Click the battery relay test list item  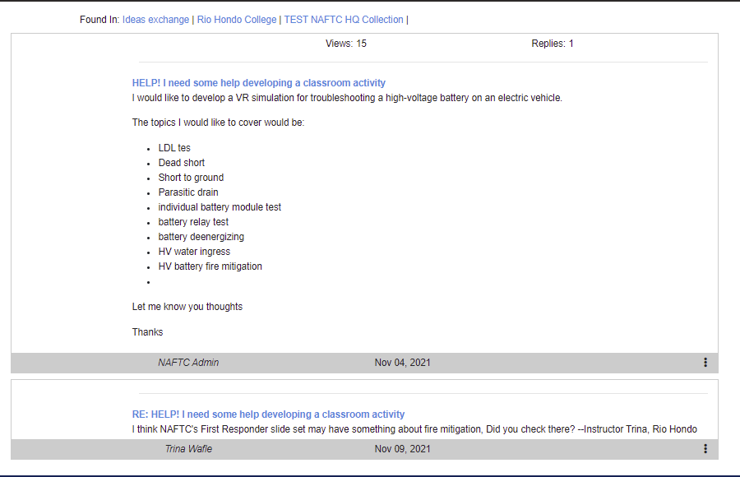tap(193, 222)
